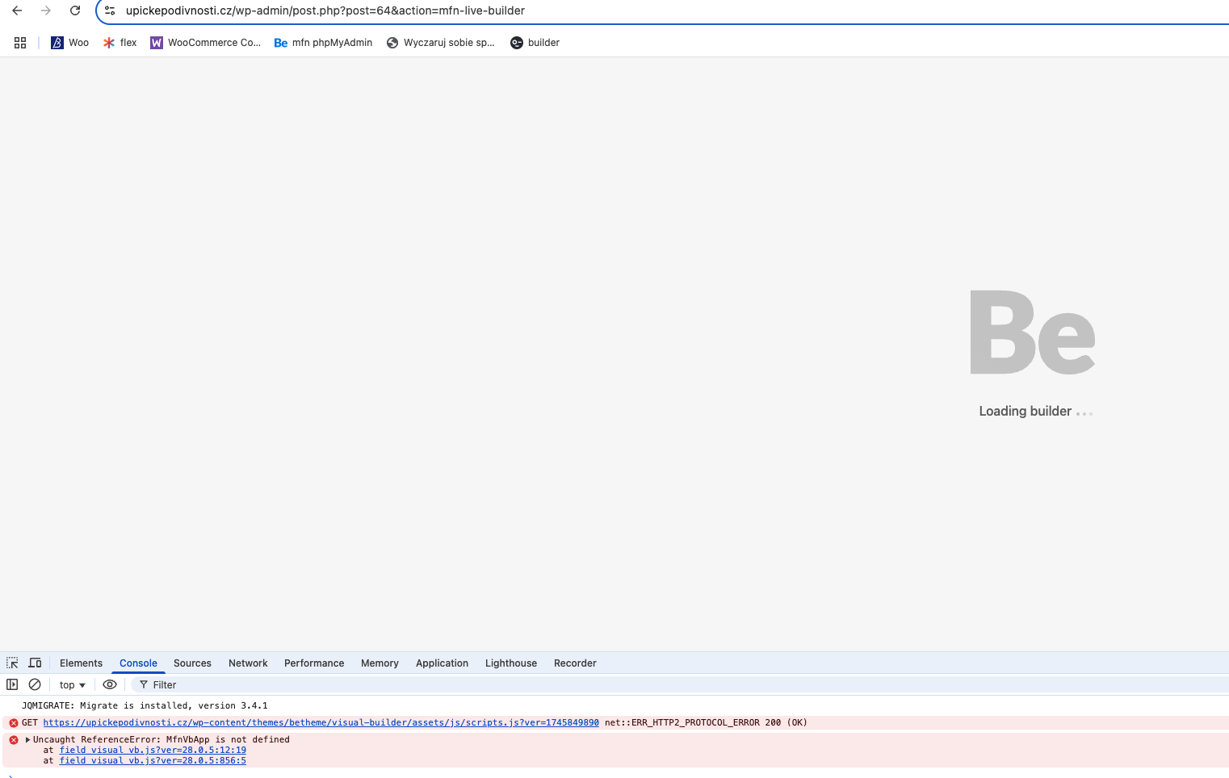Switch to the Application tab

pos(442,663)
